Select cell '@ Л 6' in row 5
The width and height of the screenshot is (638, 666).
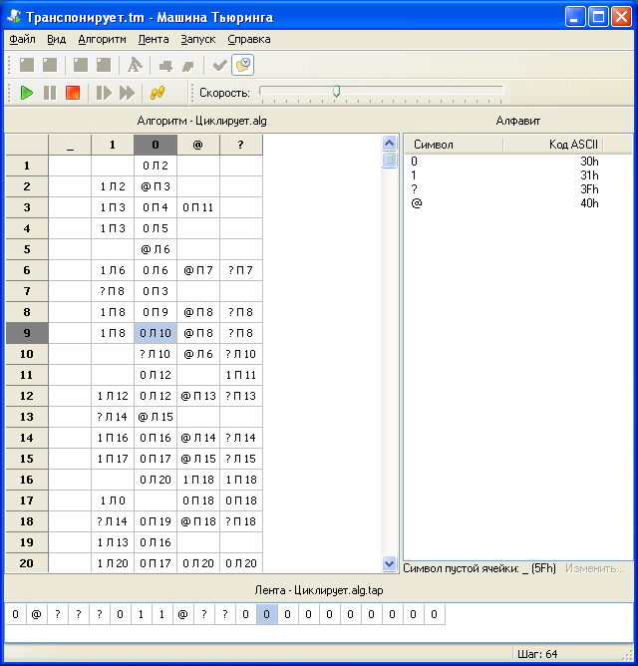(x=156, y=249)
